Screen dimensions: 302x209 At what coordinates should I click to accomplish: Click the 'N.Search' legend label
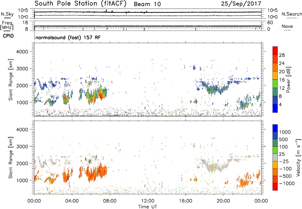[x=291, y=14]
